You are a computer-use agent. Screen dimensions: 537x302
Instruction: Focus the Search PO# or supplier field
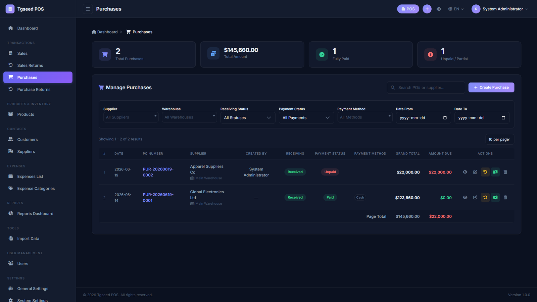[x=426, y=88]
